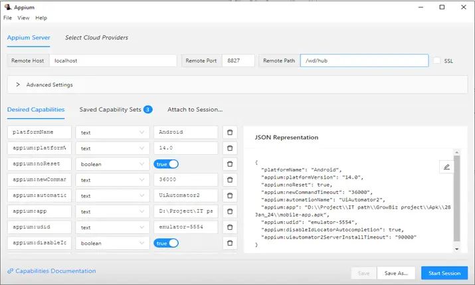The image size is (475, 285).
Task: Delete the appium:platformVersion capability with value 14.0
Action: click(x=230, y=148)
